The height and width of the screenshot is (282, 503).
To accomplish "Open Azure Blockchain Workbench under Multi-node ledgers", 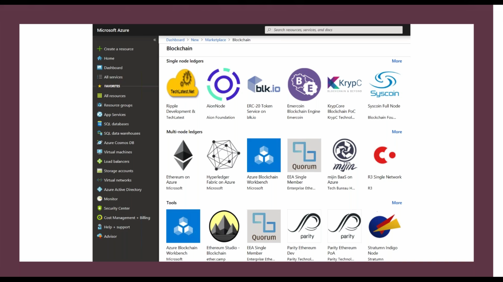I will [264, 155].
